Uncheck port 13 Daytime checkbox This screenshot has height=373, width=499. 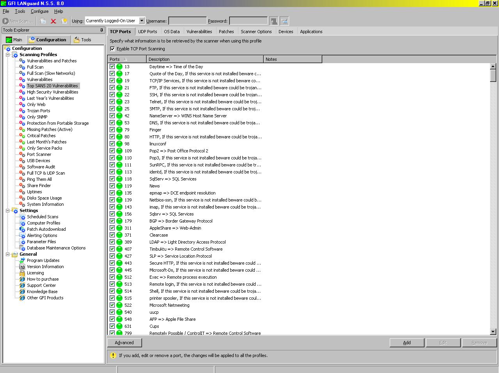[112, 67]
